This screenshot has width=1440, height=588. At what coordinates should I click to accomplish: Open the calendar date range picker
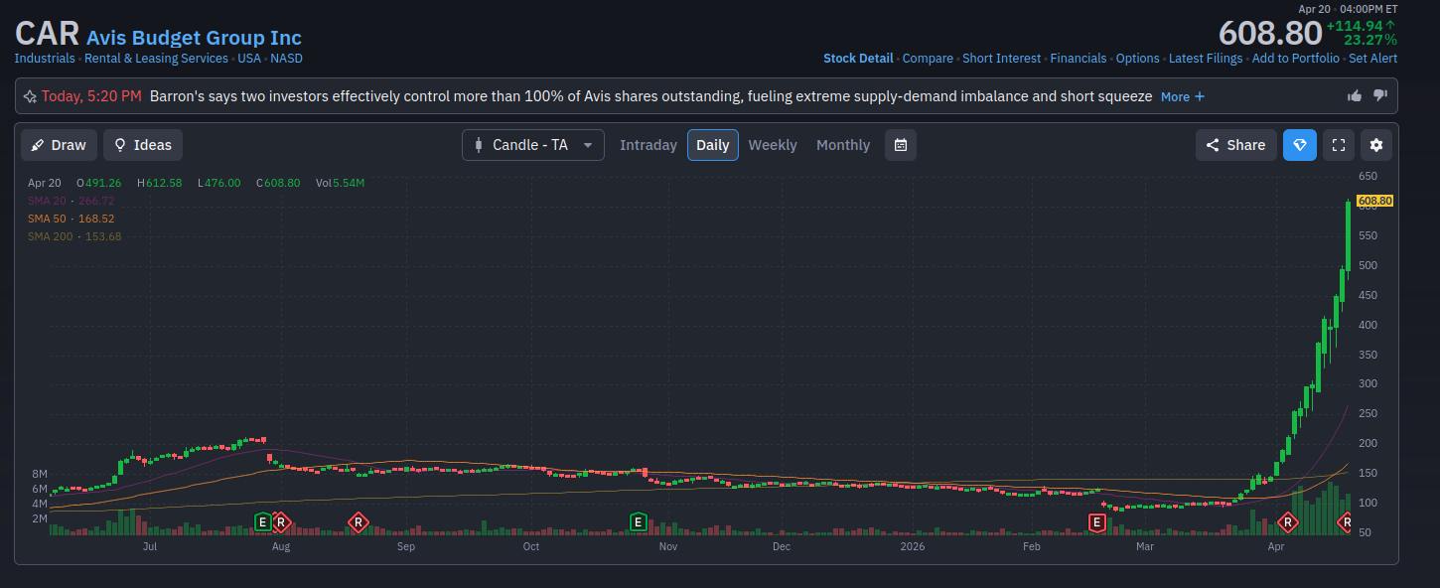click(901, 145)
